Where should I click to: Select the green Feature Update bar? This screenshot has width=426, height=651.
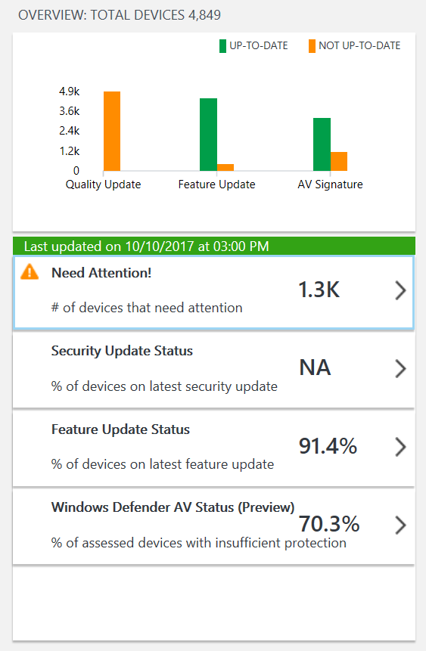(208, 135)
